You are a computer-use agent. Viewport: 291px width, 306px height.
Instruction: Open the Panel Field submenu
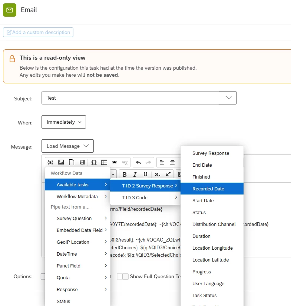(x=77, y=266)
